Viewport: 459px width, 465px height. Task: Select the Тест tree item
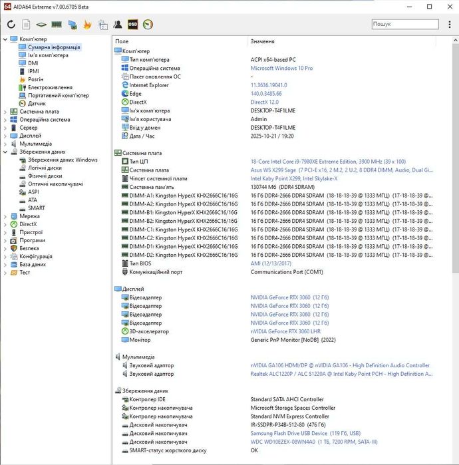point(25,272)
